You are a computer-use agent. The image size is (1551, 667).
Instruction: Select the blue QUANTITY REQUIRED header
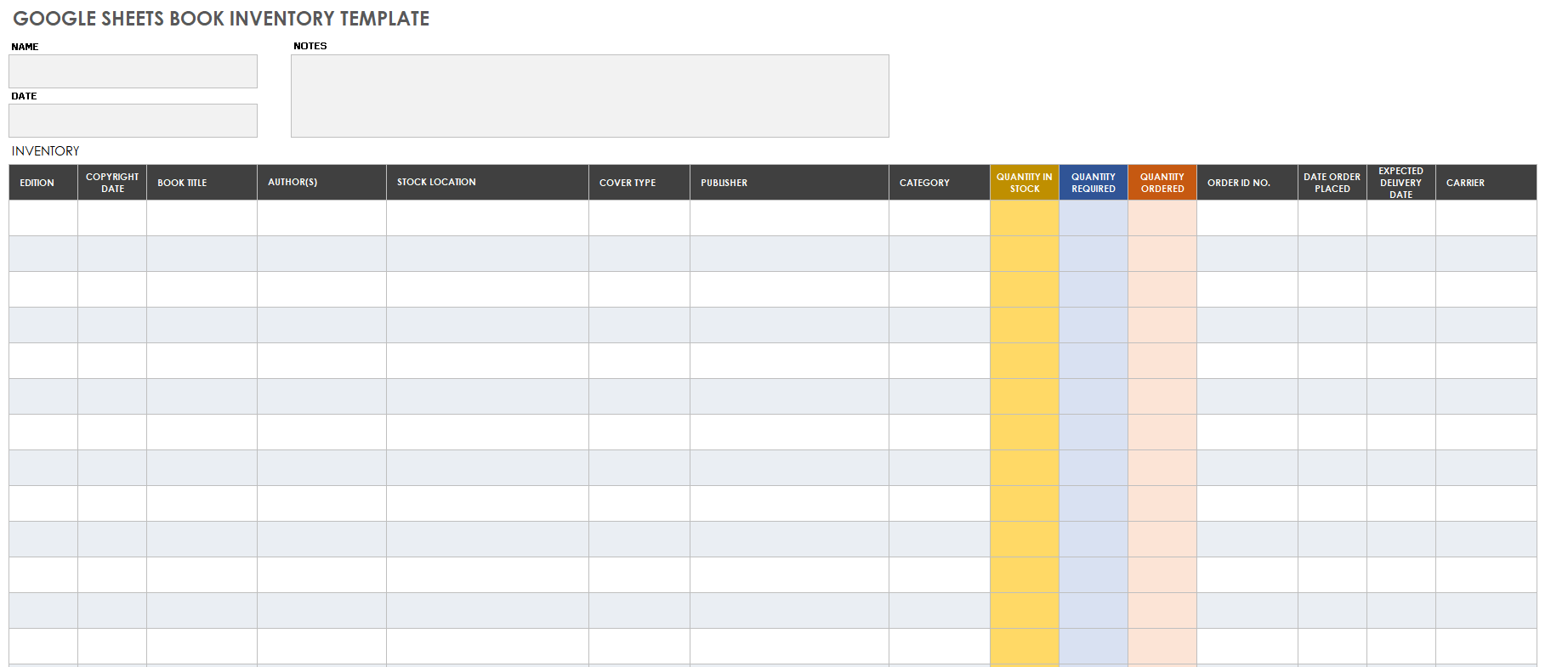1094,183
